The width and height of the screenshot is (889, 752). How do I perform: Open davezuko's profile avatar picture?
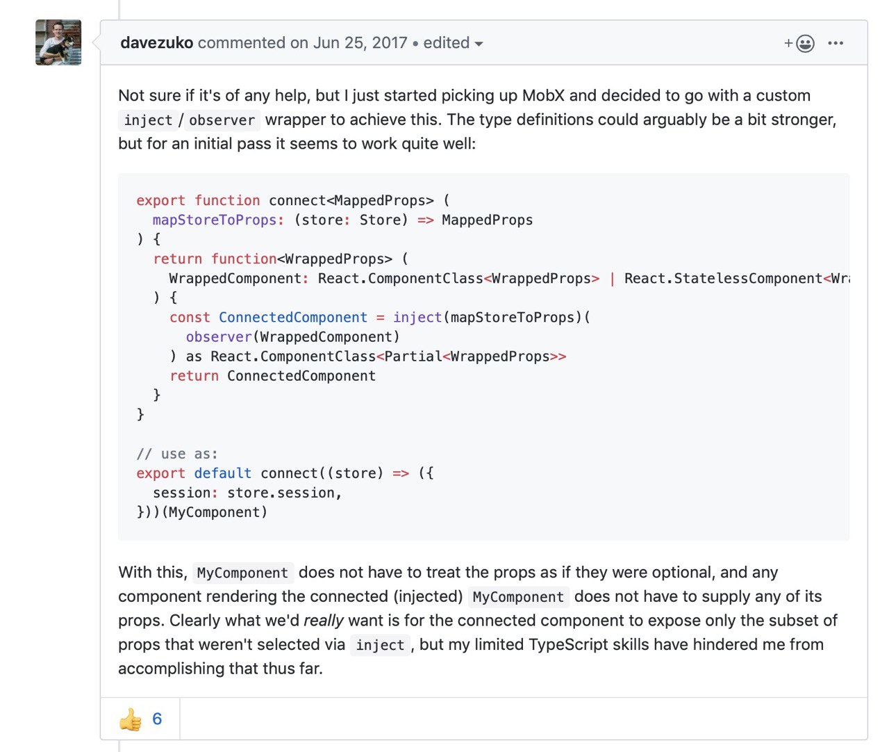coord(58,42)
